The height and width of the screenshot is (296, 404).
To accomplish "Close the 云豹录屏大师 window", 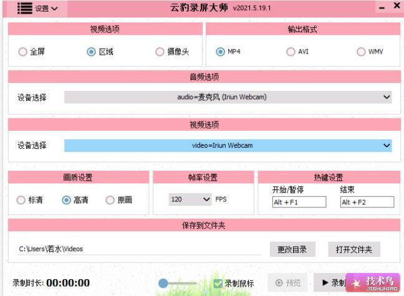I will (x=397, y=6).
